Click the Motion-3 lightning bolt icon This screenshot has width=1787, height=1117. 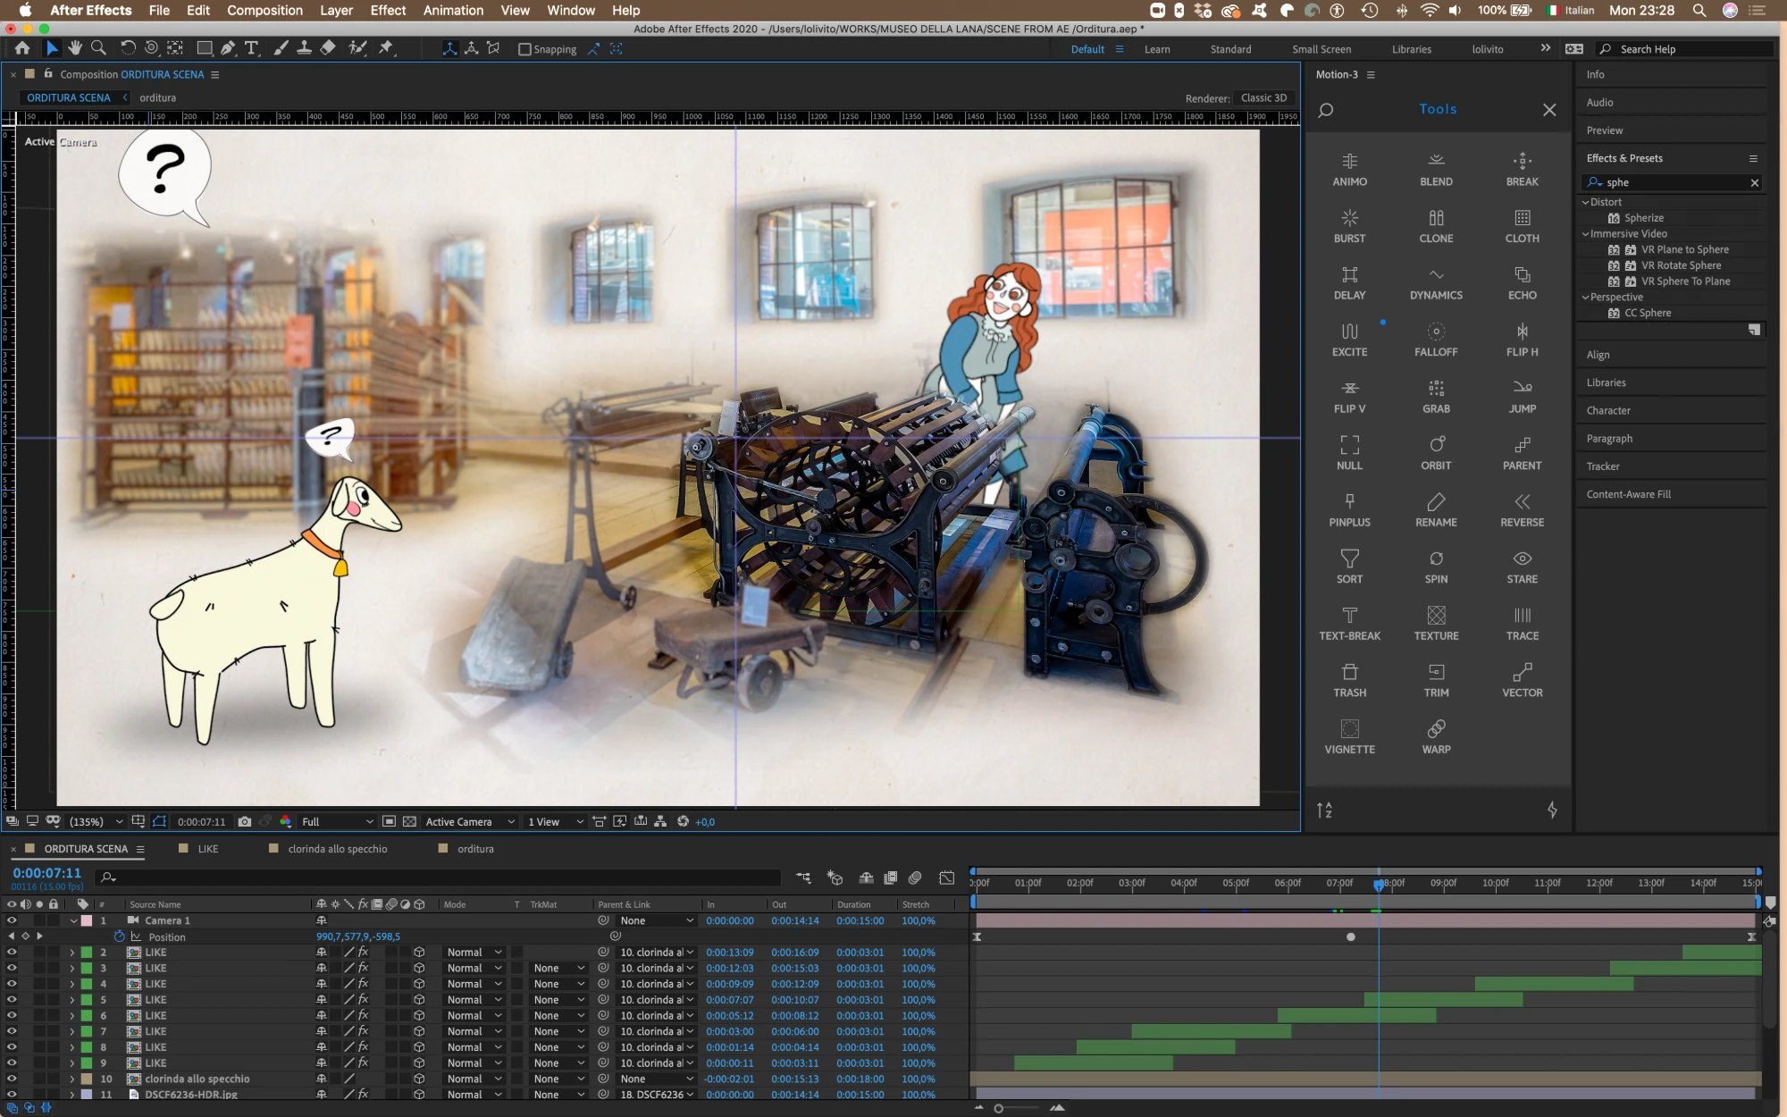click(1552, 810)
